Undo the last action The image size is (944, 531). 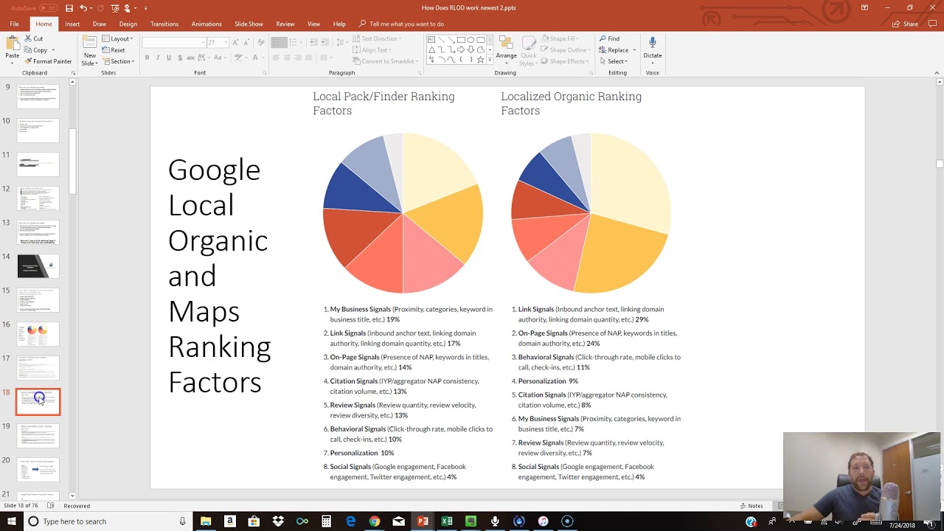(83, 8)
